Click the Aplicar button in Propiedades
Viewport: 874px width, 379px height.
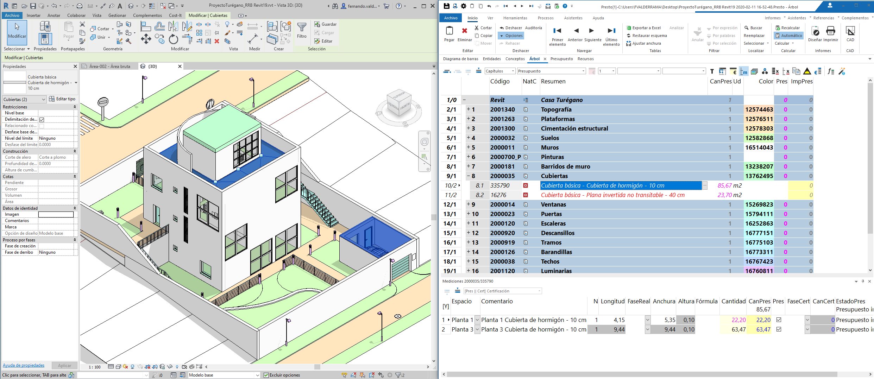[64, 366]
